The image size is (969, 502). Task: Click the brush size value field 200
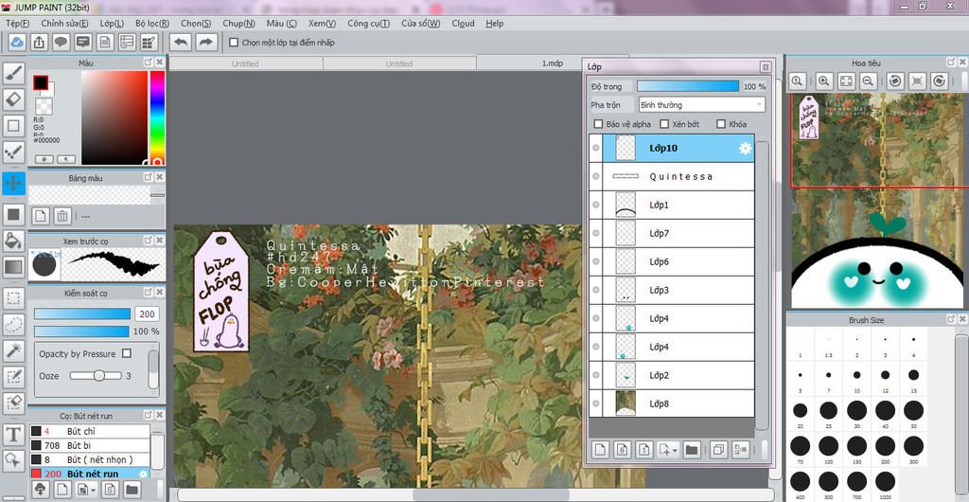(x=149, y=314)
